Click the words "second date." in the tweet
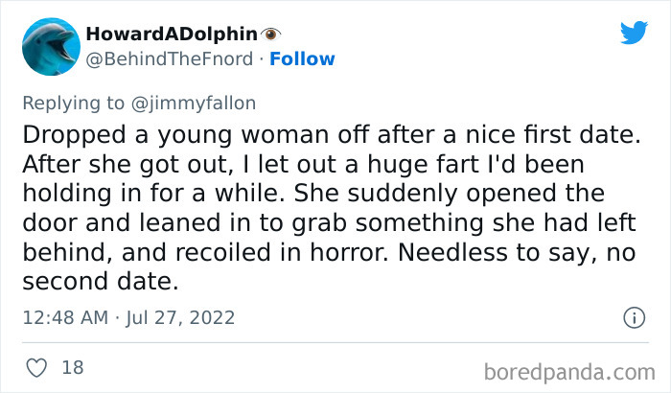This screenshot has height=393, width=671. [97, 286]
